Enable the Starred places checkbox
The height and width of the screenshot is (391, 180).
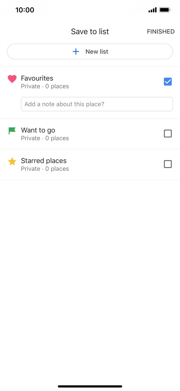pos(168,164)
